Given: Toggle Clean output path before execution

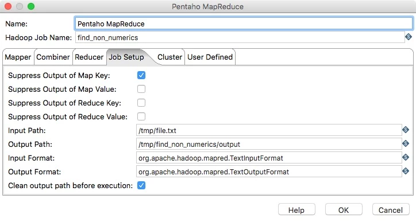Looking at the screenshot, I should click(x=141, y=185).
